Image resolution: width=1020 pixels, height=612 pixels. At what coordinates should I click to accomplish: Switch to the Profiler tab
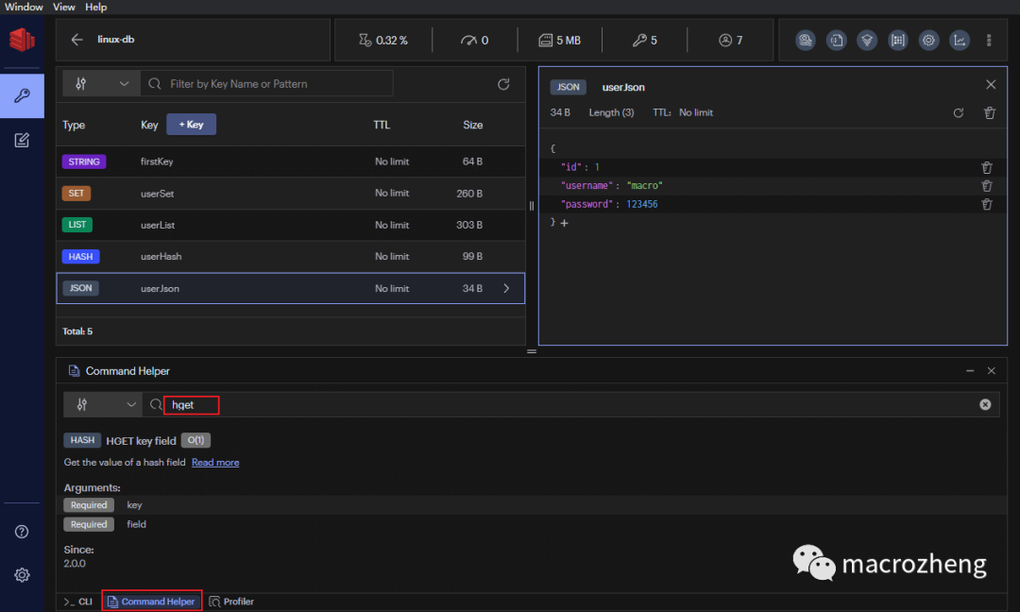coord(231,602)
